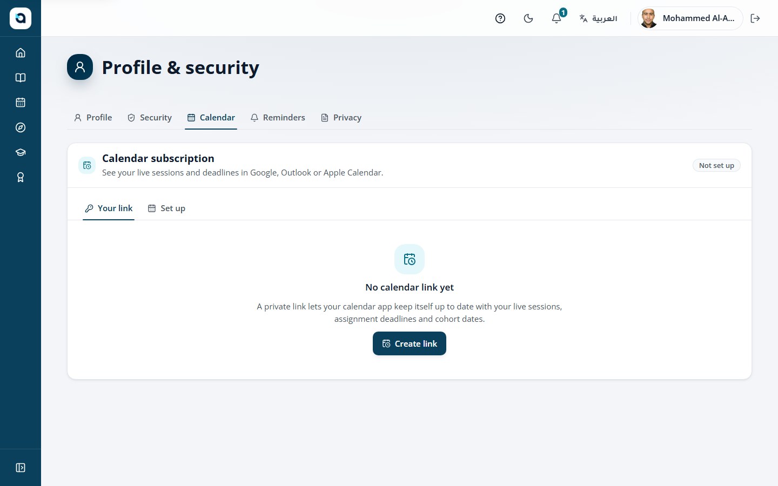Open the Privacy tab
The height and width of the screenshot is (486, 778).
click(341, 118)
